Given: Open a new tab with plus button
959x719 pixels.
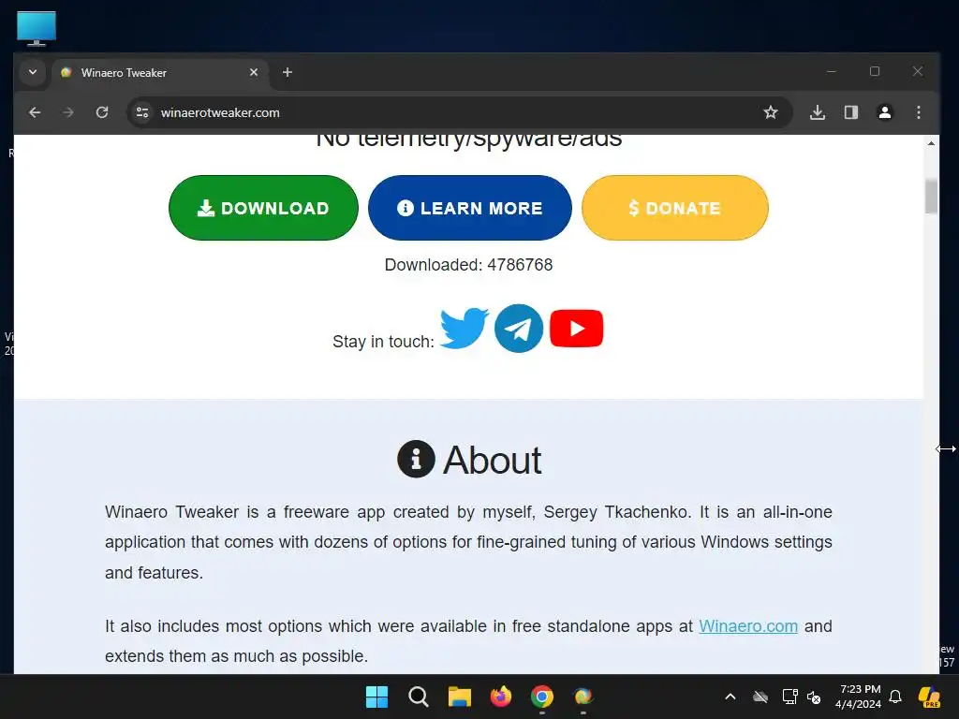Looking at the screenshot, I should pos(288,72).
